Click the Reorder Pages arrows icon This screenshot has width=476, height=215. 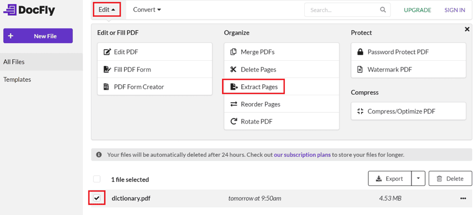pos(234,105)
